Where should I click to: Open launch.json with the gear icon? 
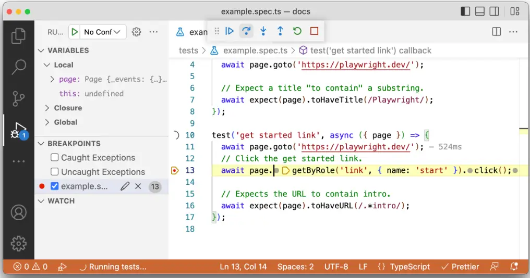[x=137, y=32]
